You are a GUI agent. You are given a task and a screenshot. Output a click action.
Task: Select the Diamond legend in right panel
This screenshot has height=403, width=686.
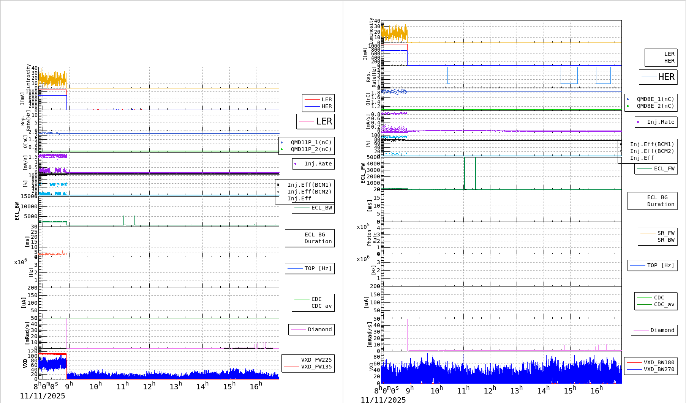click(662, 331)
